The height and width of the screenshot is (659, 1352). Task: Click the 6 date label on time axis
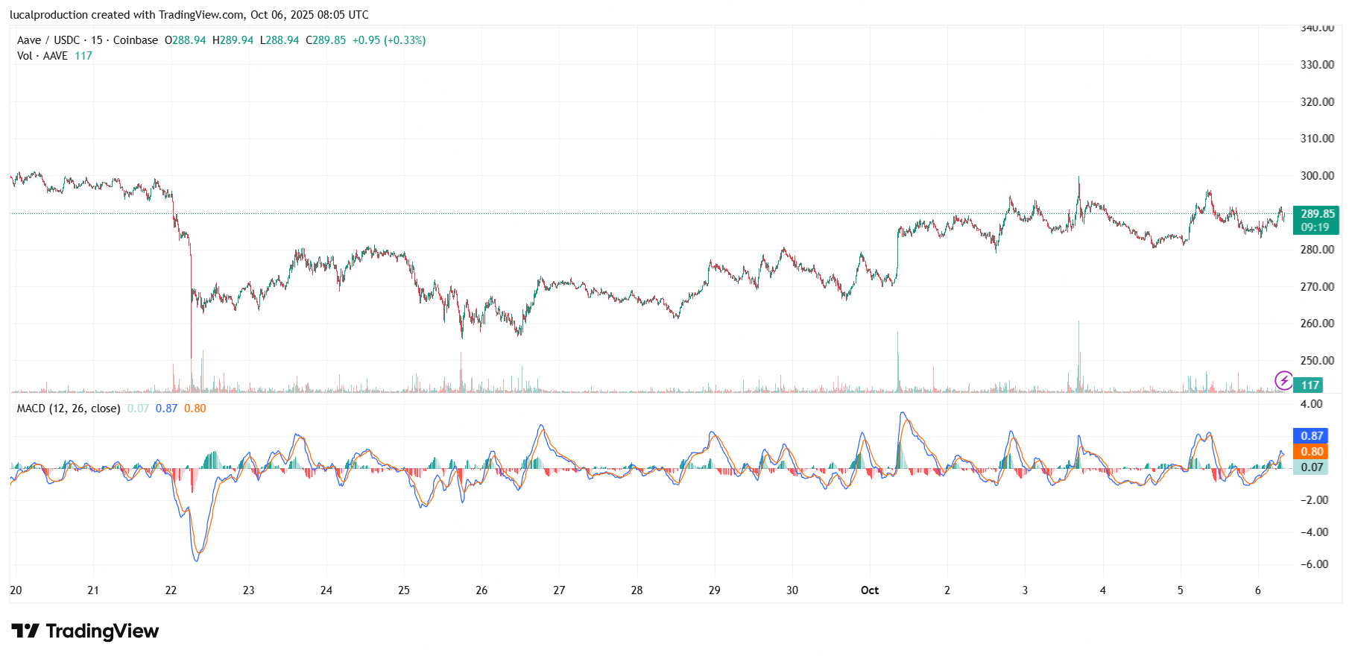(x=1257, y=590)
